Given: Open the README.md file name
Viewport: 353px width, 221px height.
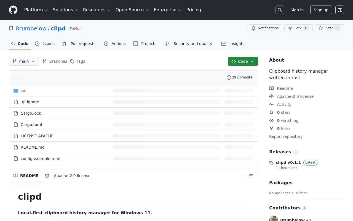Looking at the screenshot, I should (x=33, y=147).
